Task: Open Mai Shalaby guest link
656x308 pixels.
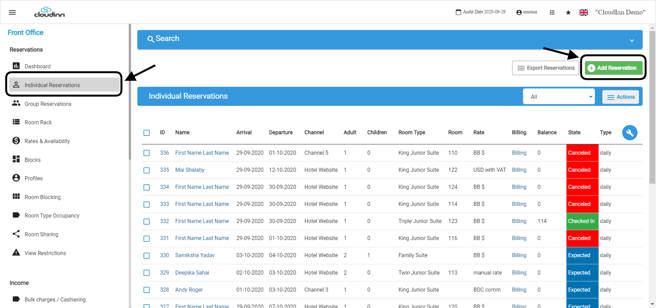Action: click(x=190, y=170)
